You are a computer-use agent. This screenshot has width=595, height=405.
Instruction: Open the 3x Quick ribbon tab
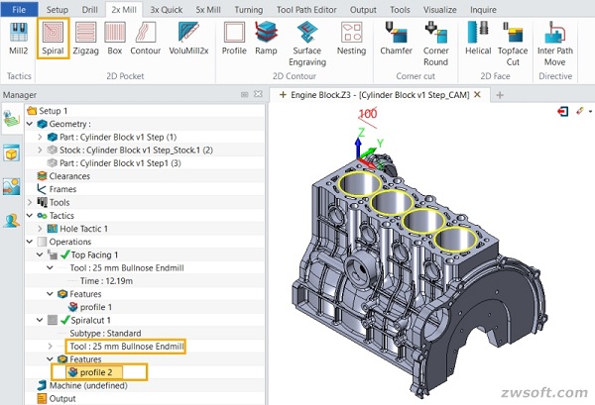pos(167,10)
